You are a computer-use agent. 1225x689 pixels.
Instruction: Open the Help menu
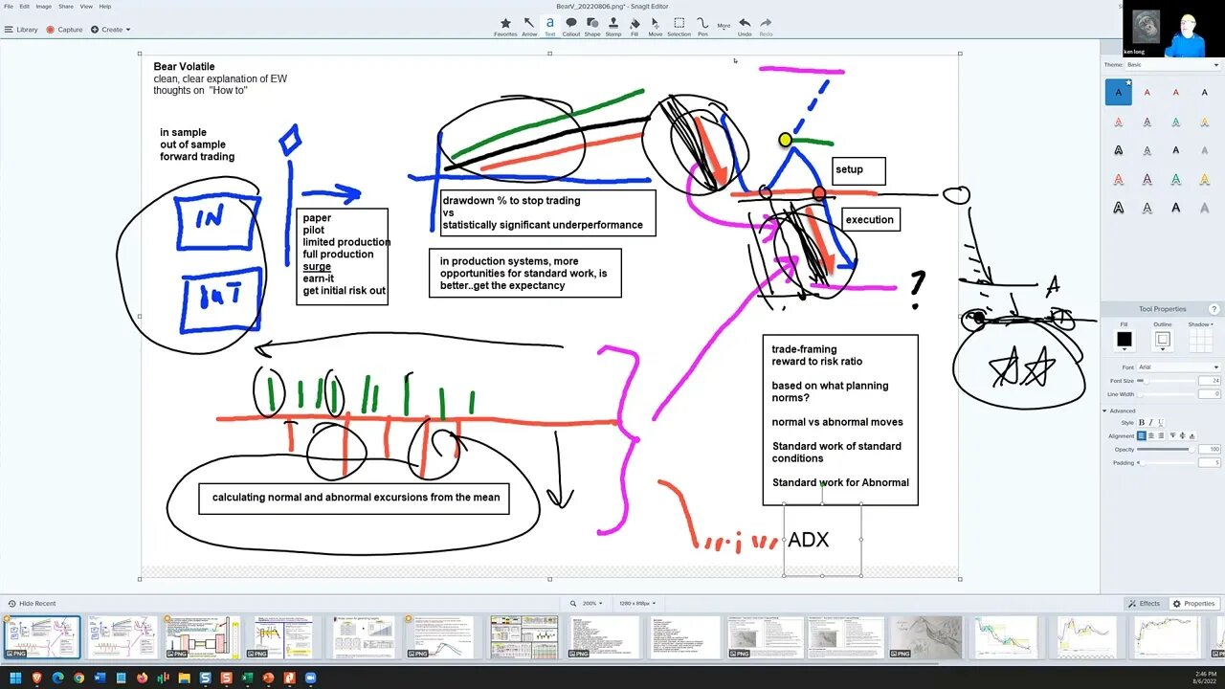[105, 6]
